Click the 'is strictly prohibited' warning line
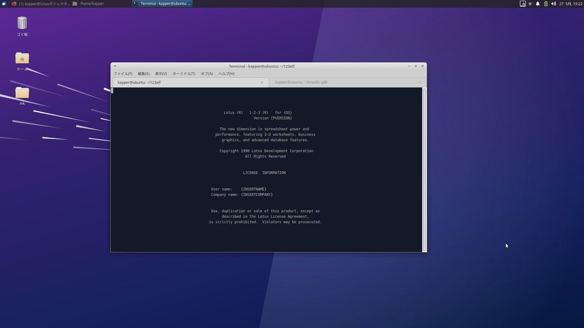This screenshot has width=584, height=328. pyautogui.click(x=265, y=222)
